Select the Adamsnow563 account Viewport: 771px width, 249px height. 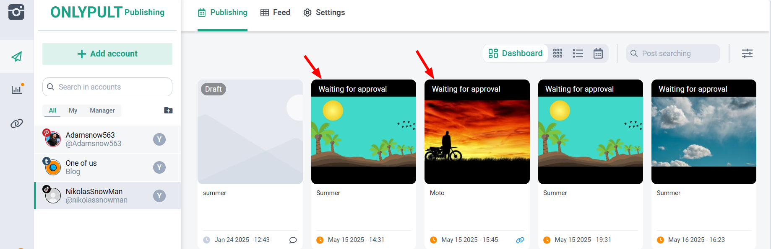click(93, 139)
